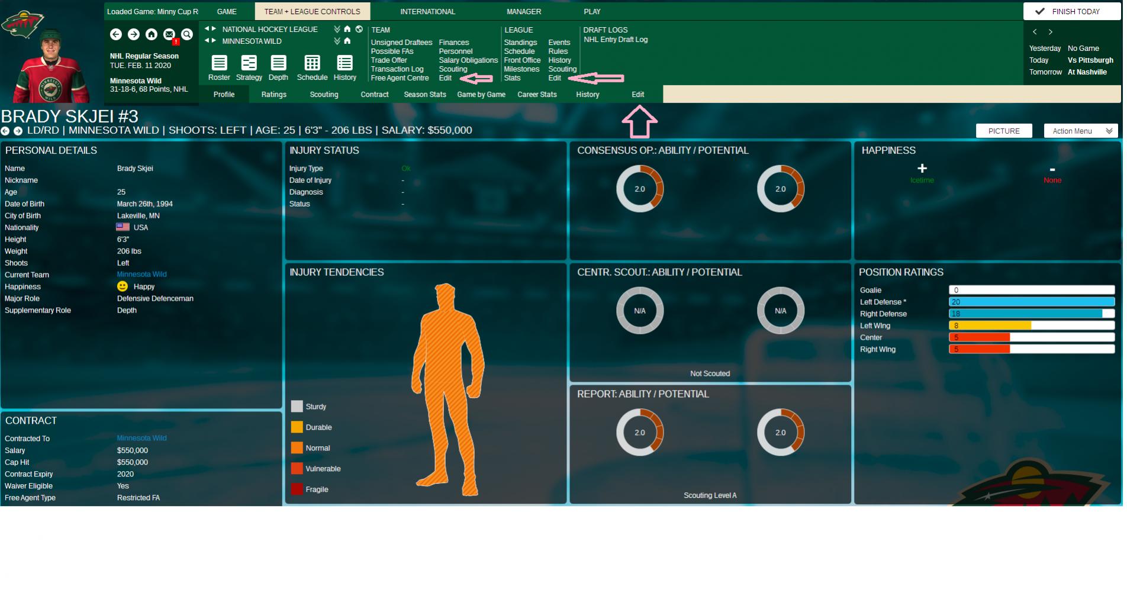The height and width of the screenshot is (615, 1127).
Task: Click Brady Skjei player portrait
Action: [x=51, y=66]
